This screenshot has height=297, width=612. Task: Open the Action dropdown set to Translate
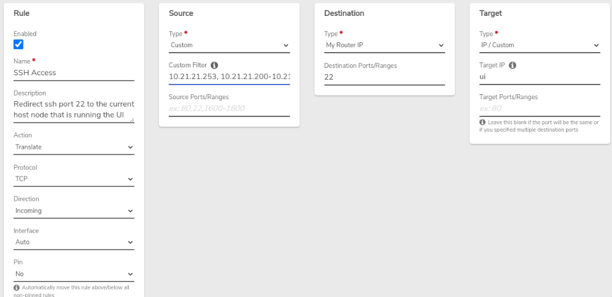(x=74, y=147)
